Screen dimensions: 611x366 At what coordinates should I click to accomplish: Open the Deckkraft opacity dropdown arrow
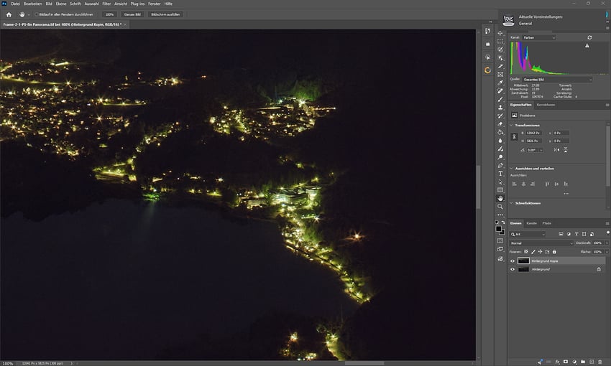[x=606, y=243]
